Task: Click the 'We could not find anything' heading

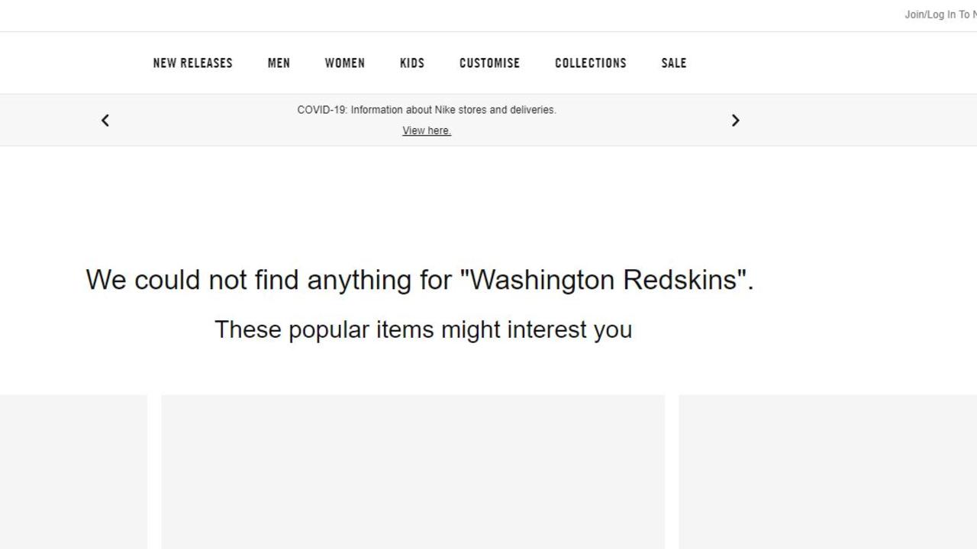Action: click(420, 280)
